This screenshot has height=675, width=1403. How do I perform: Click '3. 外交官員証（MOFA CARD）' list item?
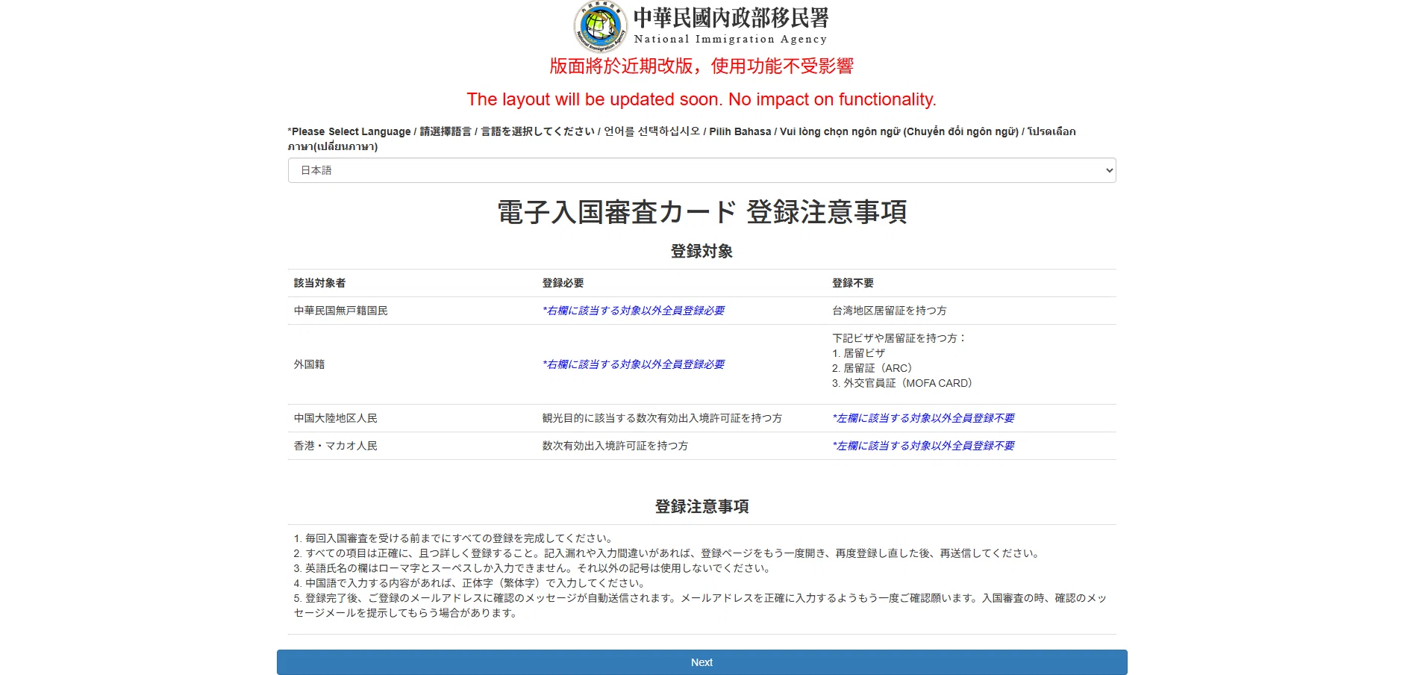click(x=902, y=383)
